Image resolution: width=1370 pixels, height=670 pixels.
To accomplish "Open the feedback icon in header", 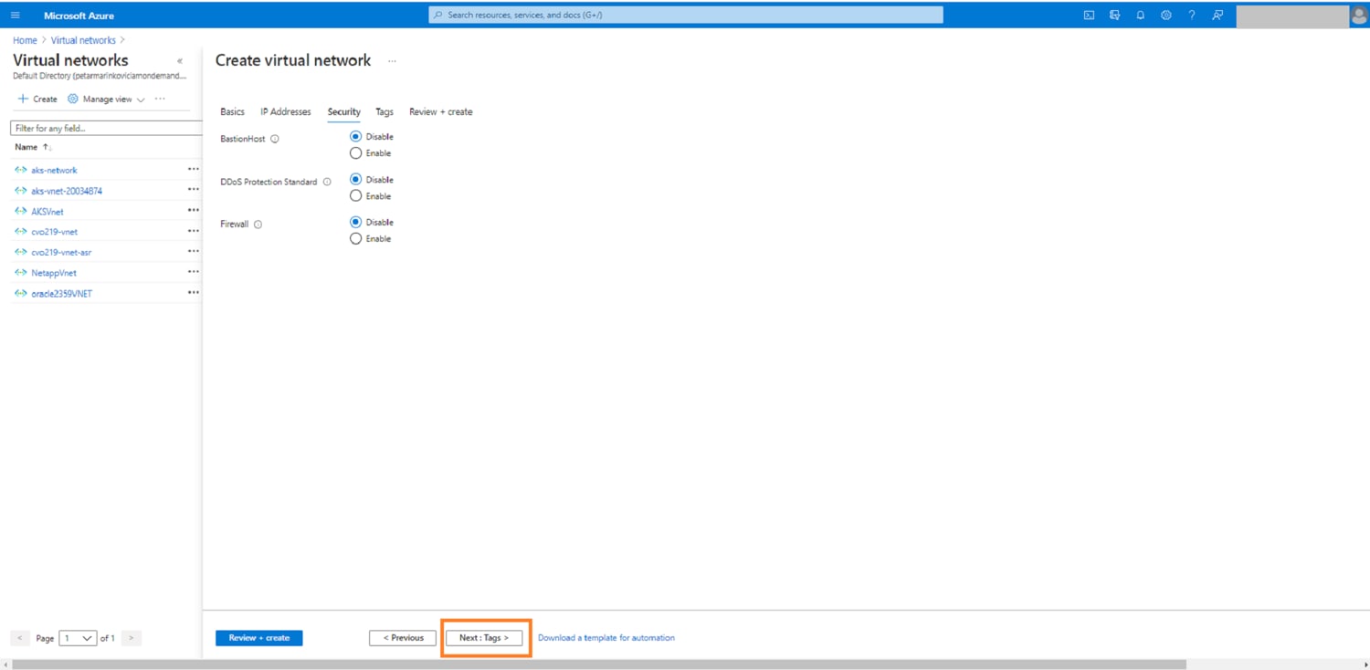I will tap(1217, 16).
